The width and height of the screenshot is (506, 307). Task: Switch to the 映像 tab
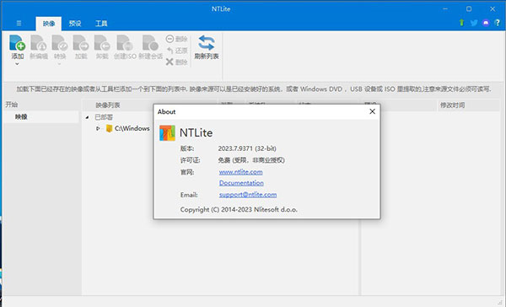tap(49, 24)
